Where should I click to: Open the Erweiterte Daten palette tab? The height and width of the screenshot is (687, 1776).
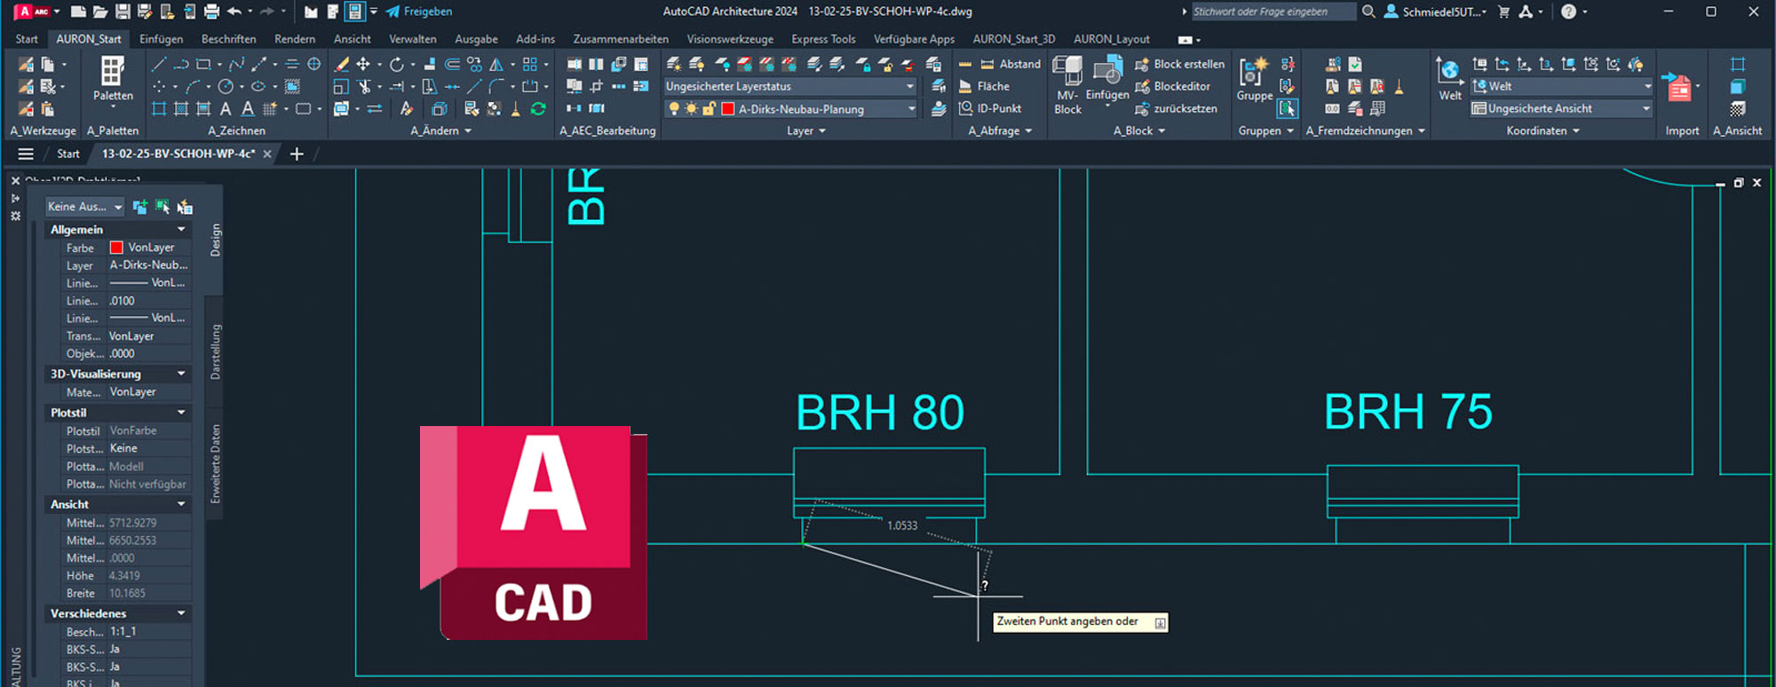pos(215,464)
